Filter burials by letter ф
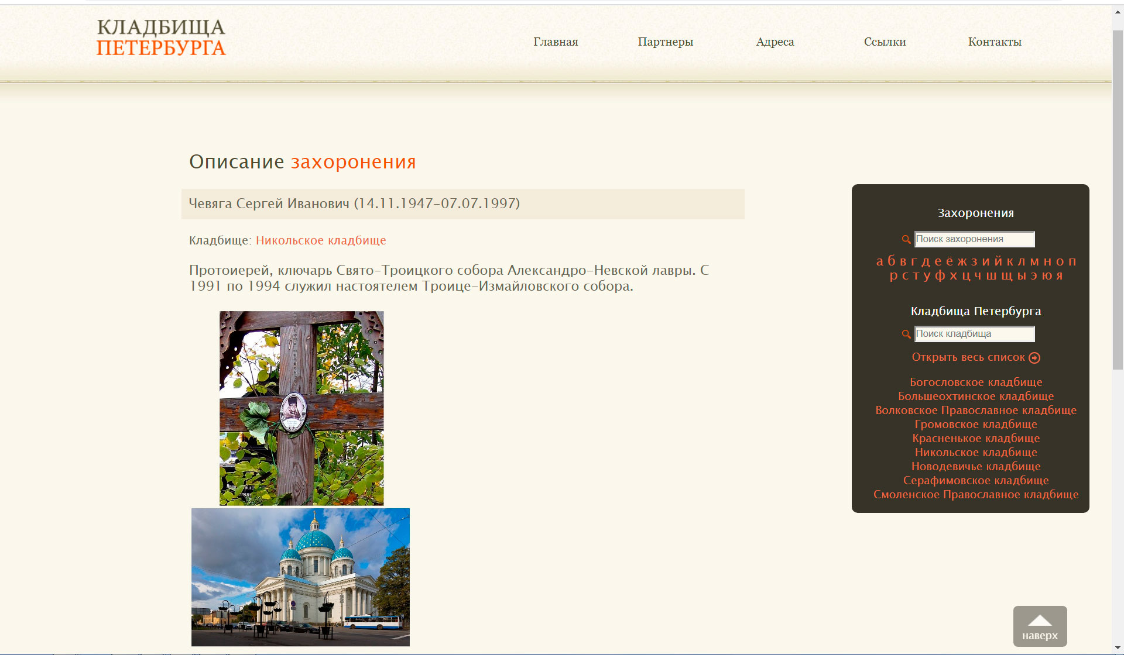 [x=940, y=276]
